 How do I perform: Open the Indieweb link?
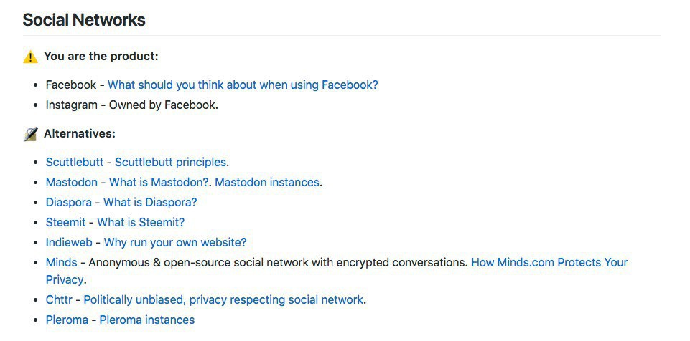(x=70, y=242)
